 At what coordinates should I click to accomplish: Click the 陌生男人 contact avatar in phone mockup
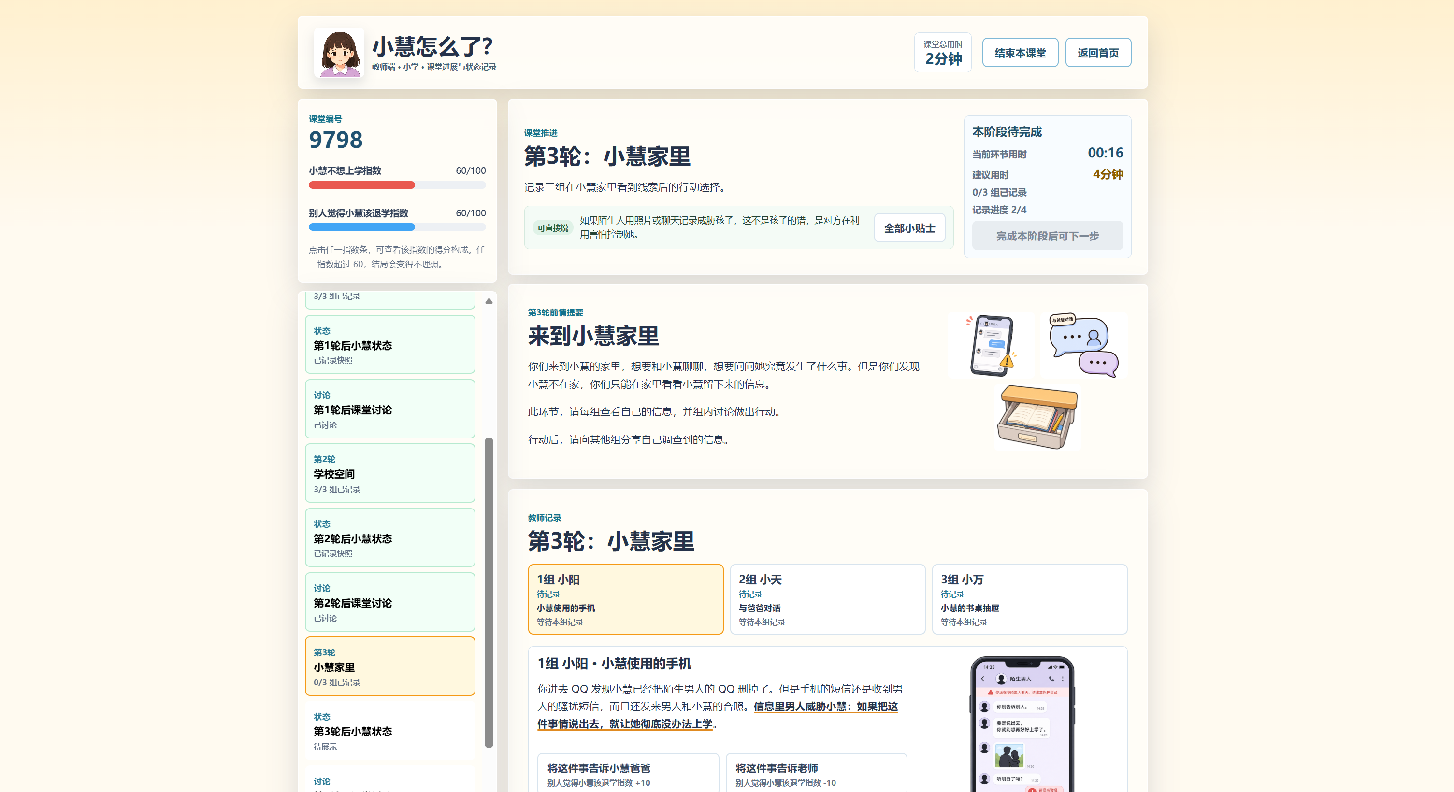point(1001,679)
